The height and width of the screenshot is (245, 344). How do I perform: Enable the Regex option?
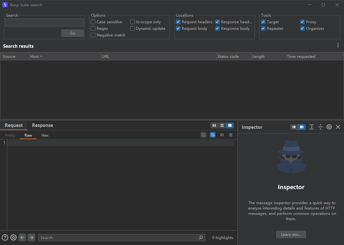click(93, 28)
